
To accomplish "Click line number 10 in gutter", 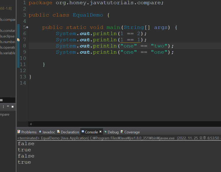I will (23, 58).
